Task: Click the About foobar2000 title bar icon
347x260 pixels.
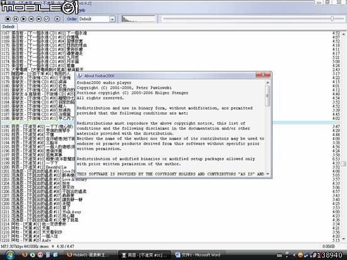Action: (80, 76)
